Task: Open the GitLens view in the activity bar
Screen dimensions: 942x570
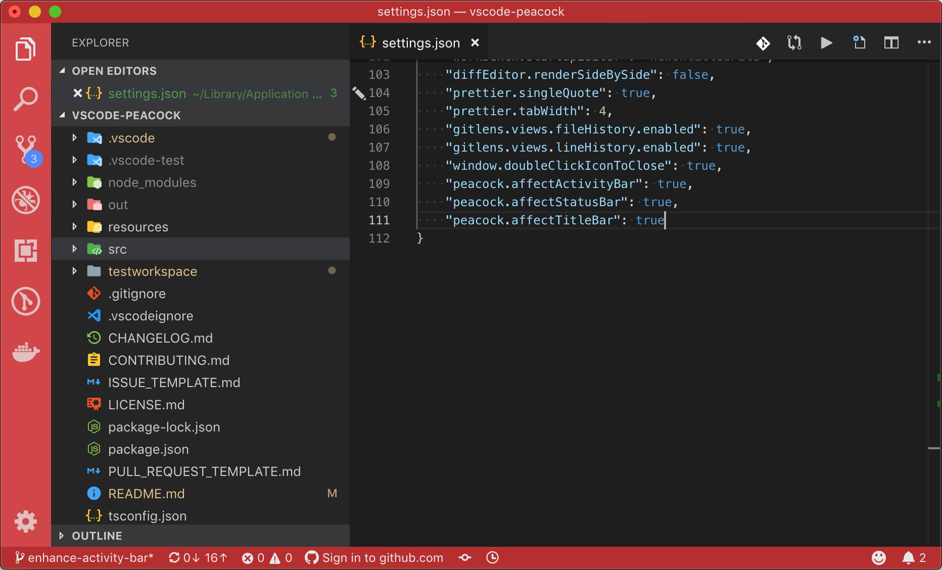Action: pos(26,301)
